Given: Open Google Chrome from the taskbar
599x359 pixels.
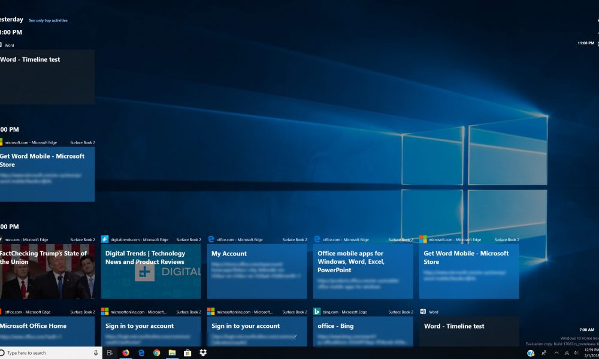Looking at the screenshot, I should pyautogui.click(x=157, y=353).
